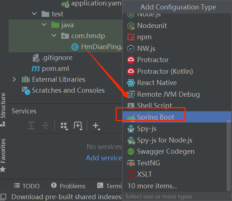The height and width of the screenshot is (201, 232).
Task: Open the TODO tool window
Action: [27, 186]
